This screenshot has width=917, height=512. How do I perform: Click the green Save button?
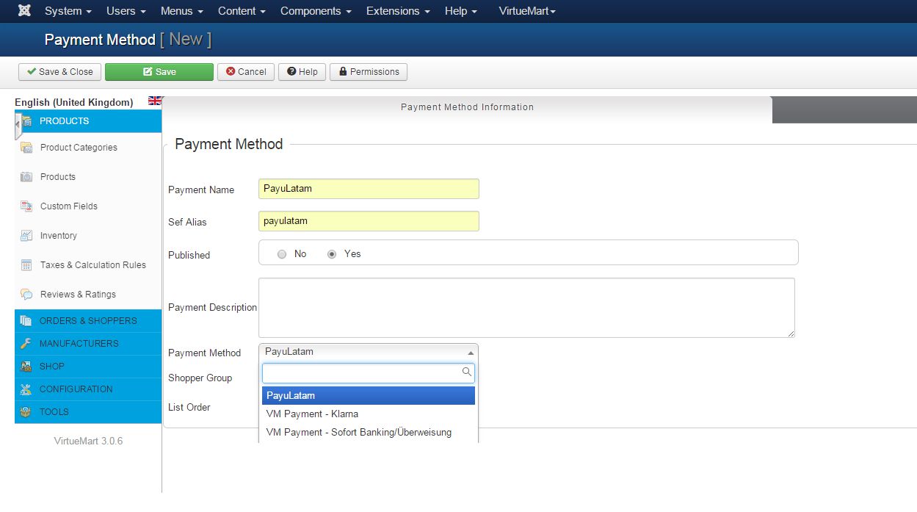point(159,72)
